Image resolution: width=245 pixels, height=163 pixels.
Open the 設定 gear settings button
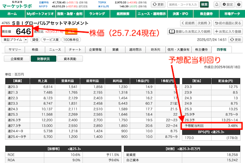pyautogui.click(x=228, y=4)
